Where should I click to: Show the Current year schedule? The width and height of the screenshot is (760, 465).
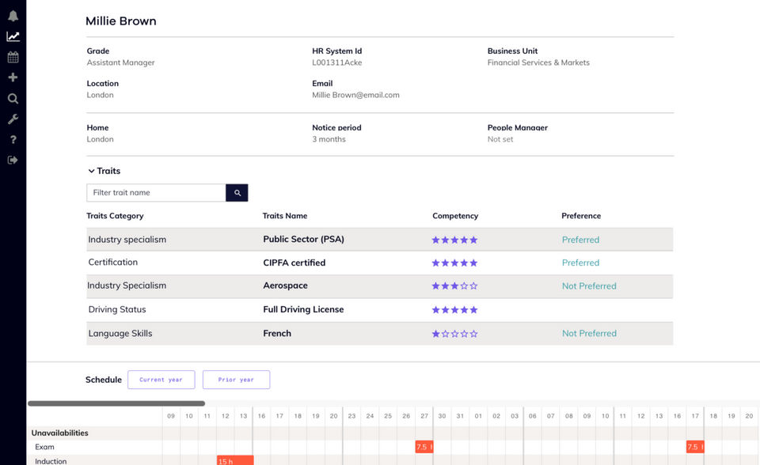[161, 380]
